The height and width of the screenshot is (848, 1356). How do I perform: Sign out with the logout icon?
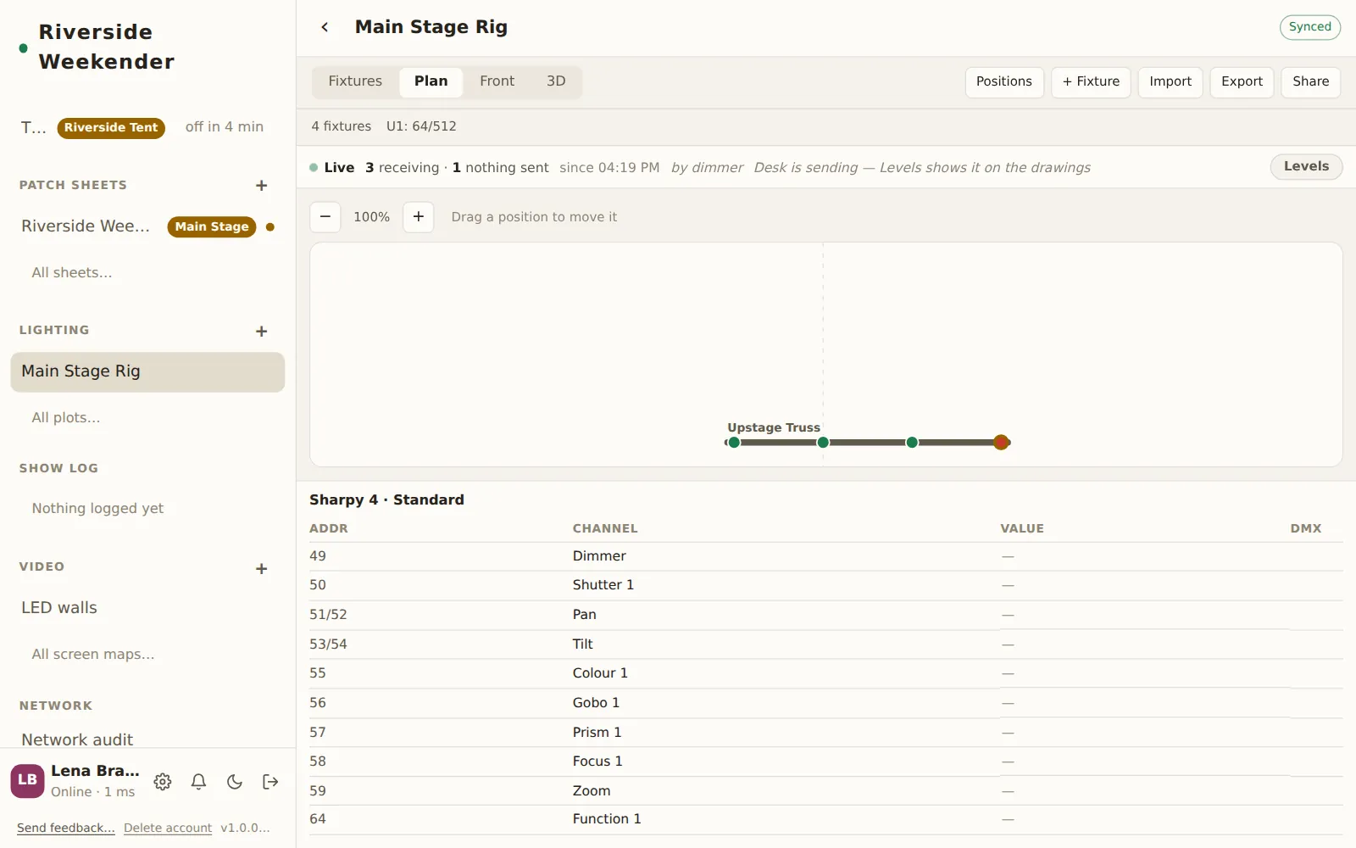pyautogui.click(x=270, y=782)
